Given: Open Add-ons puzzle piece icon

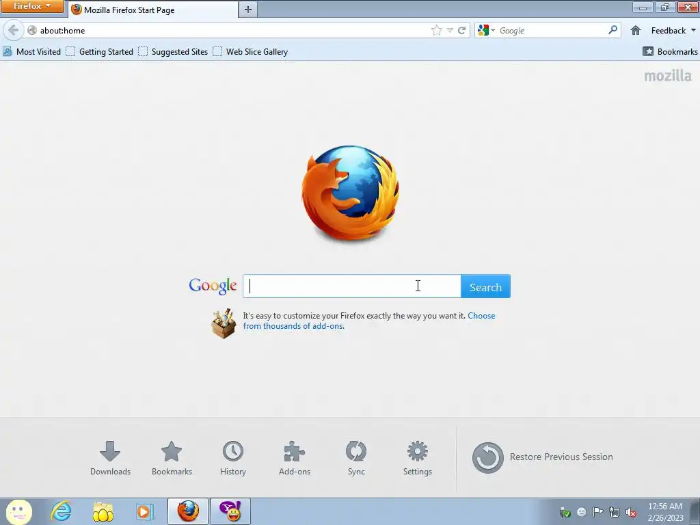Looking at the screenshot, I should (x=295, y=458).
